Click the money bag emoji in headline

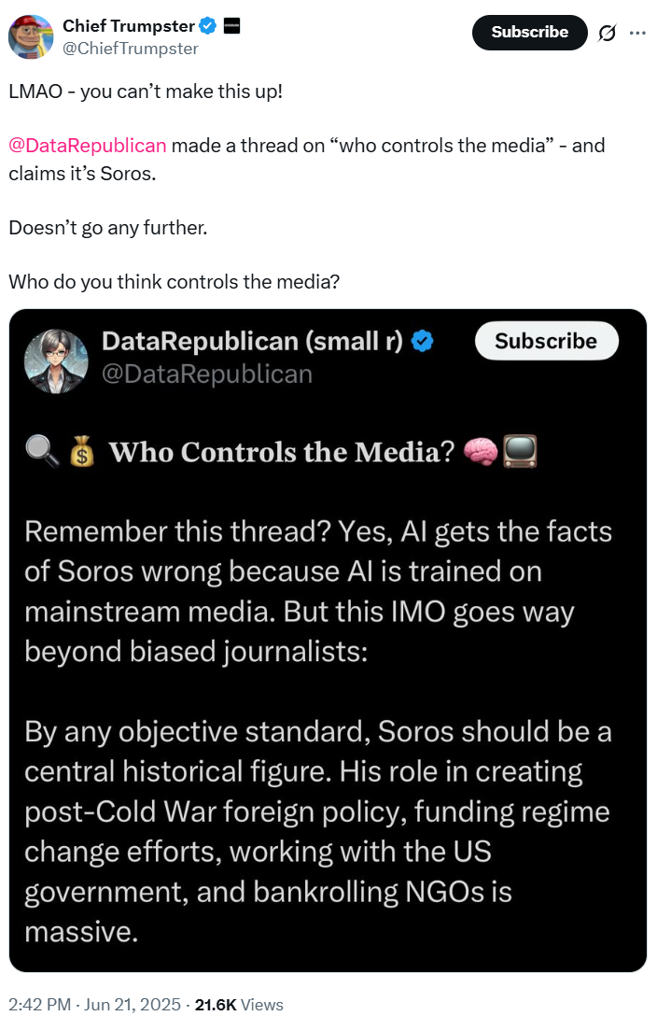(82, 453)
